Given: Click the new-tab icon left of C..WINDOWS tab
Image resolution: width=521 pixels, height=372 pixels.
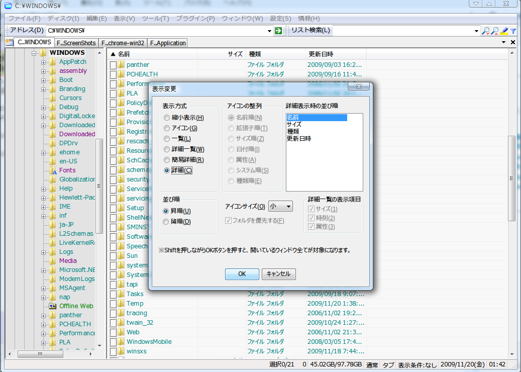Looking at the screenshot, I should (10, 43).
